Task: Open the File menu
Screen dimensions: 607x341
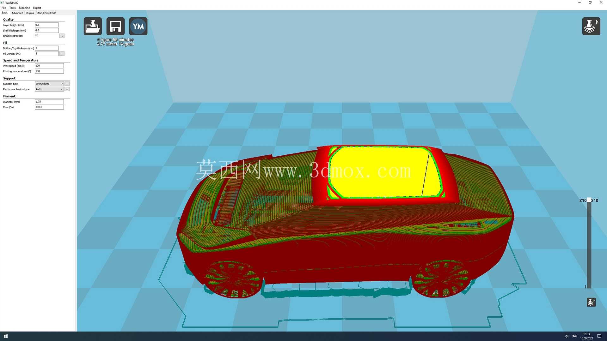Action: (x=4, y=8)
